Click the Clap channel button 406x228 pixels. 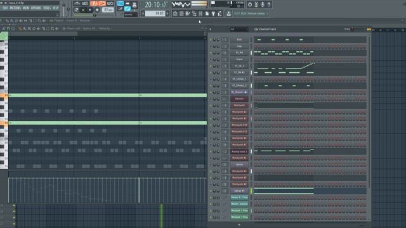[x=239, y=46]
